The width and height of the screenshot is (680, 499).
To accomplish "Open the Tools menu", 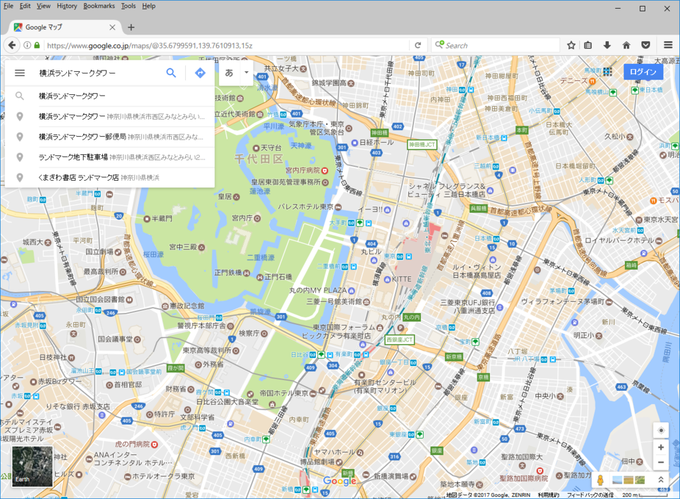I will (128, 6).
